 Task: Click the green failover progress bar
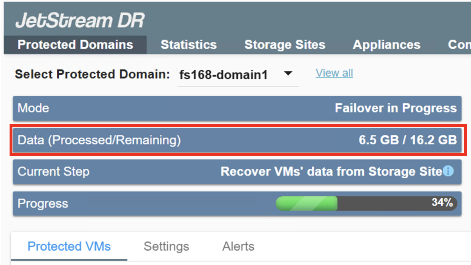[306, 203]
